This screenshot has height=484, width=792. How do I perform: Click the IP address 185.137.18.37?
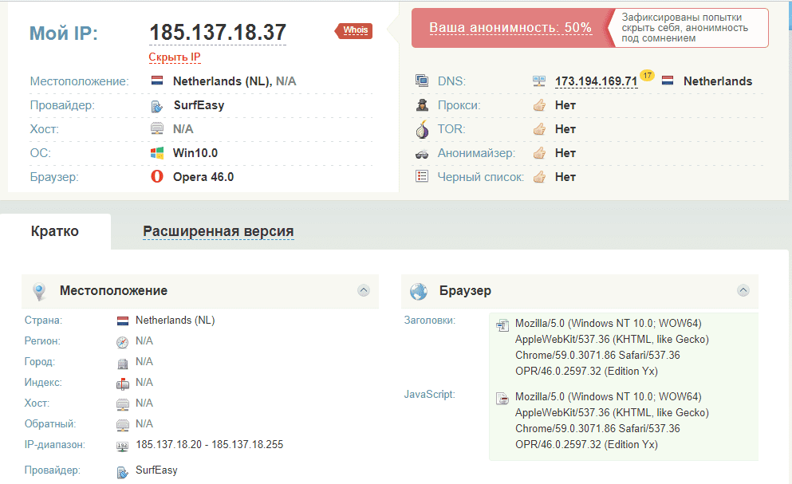click(x=218, y=33)
